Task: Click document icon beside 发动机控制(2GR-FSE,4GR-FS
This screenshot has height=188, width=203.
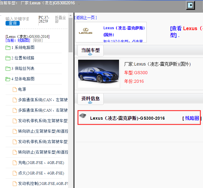Action: tap(15, 184)
